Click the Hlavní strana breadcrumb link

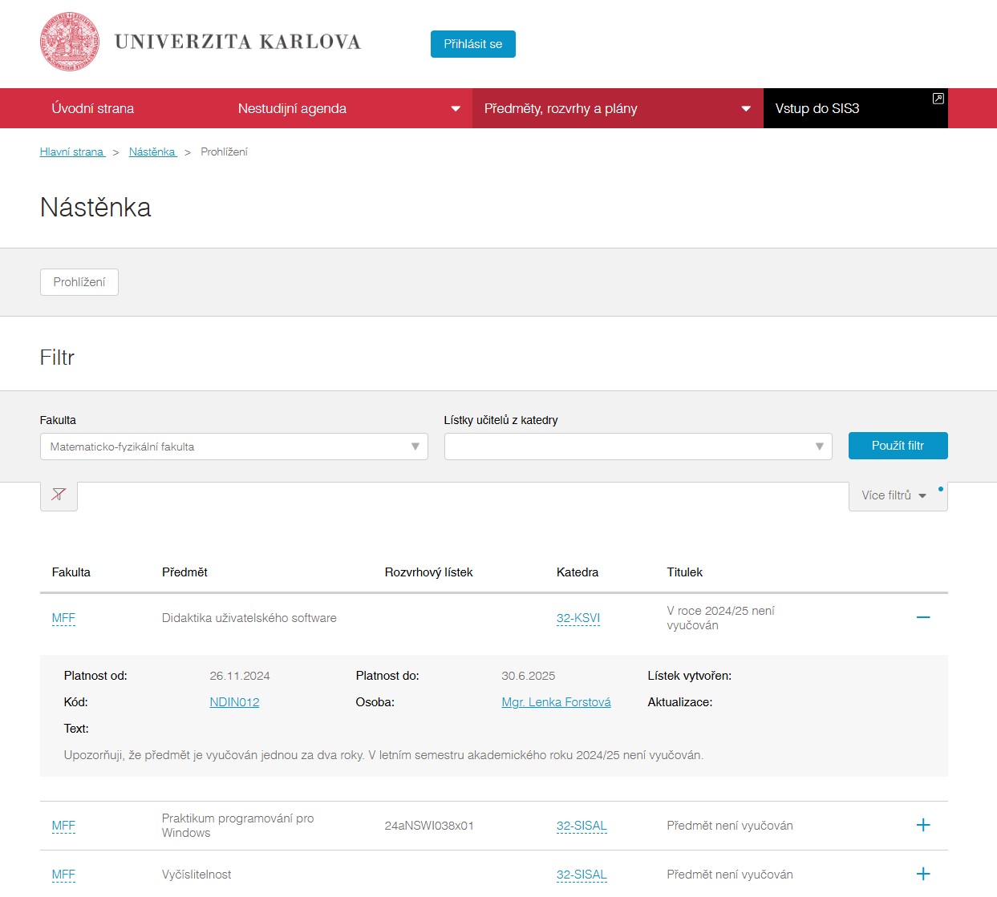[72, 152]
